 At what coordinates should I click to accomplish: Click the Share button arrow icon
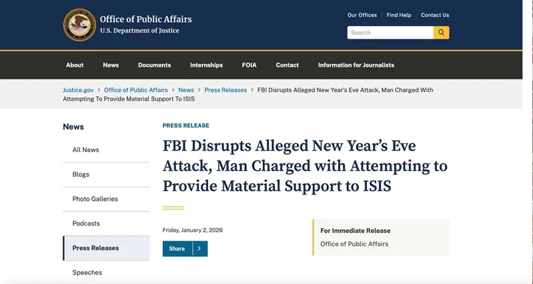tap(199, 249)
